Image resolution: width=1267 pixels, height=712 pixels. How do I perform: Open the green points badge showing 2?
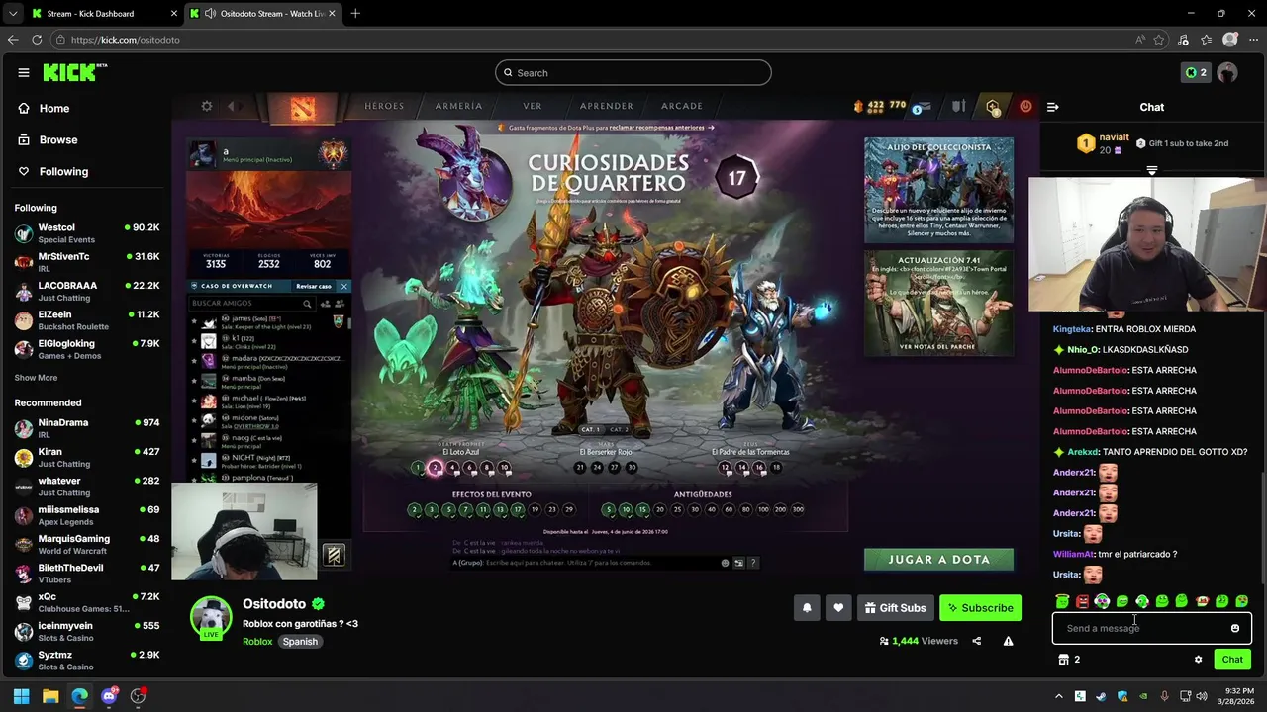tap(1196, 72)
